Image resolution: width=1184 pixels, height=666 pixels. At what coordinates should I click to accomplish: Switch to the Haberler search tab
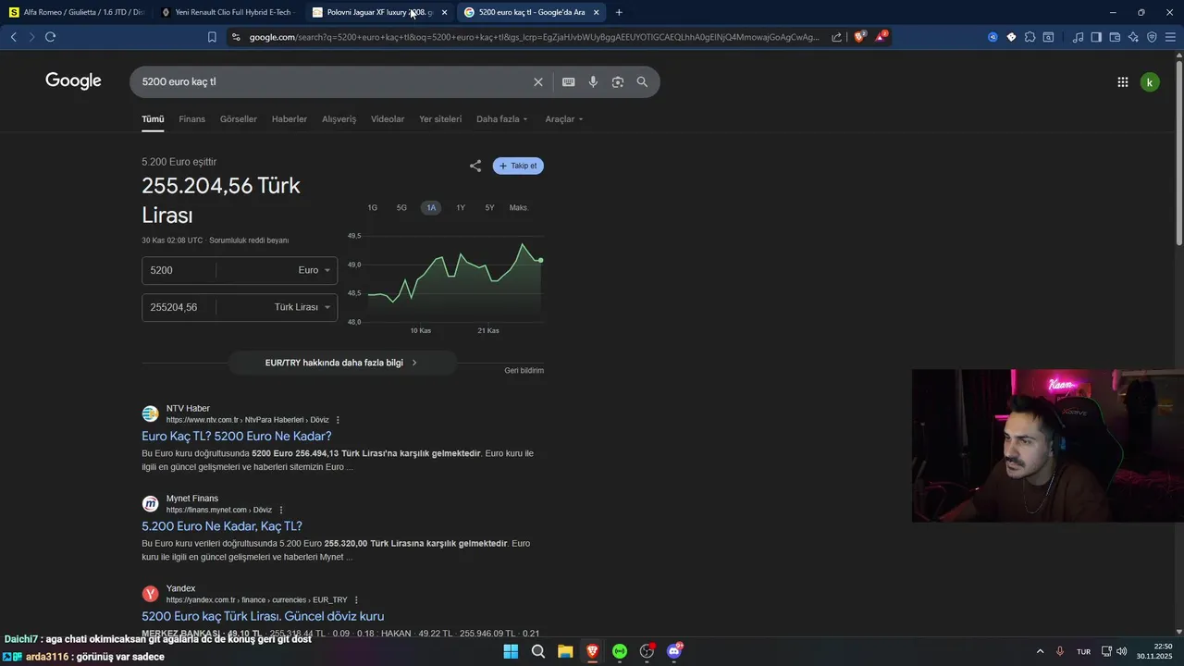click(290, 119)
